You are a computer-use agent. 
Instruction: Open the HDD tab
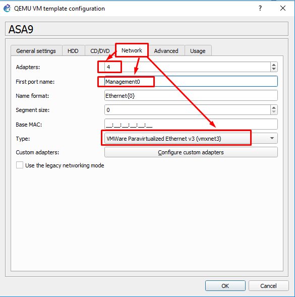pyautogui.click(x=73, y=51)
